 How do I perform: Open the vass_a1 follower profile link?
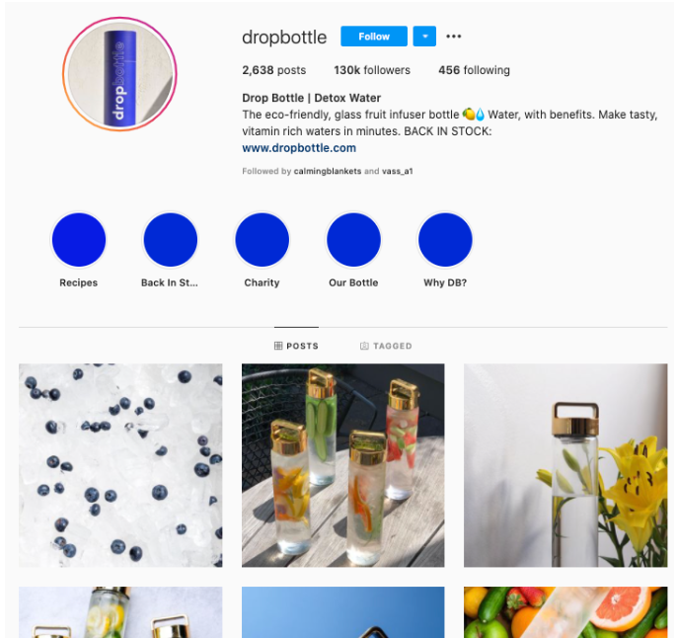397,171
